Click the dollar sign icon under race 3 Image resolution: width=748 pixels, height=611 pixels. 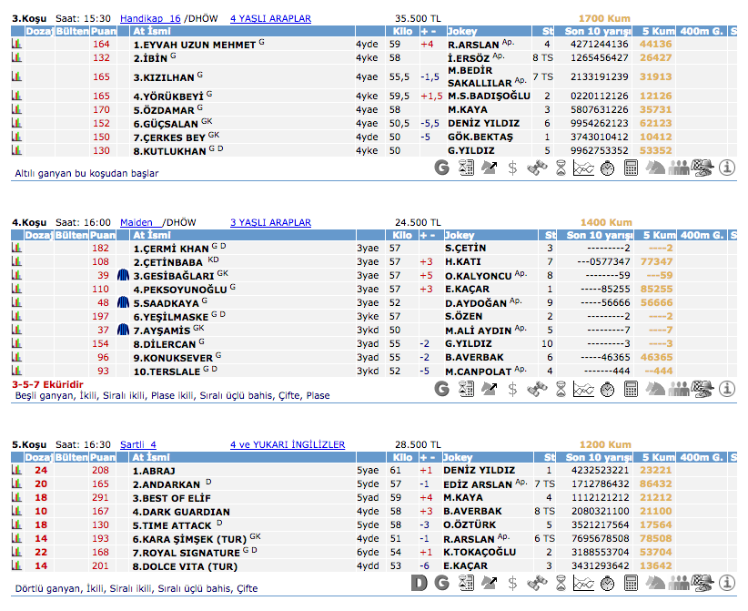click(513, 168)
